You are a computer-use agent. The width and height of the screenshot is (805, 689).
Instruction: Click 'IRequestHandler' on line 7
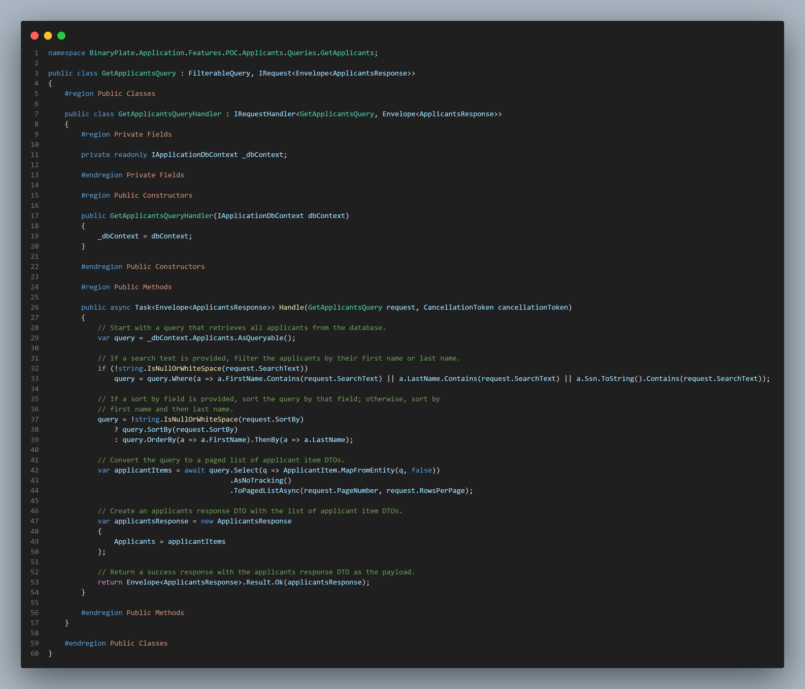tap(264, 114)
